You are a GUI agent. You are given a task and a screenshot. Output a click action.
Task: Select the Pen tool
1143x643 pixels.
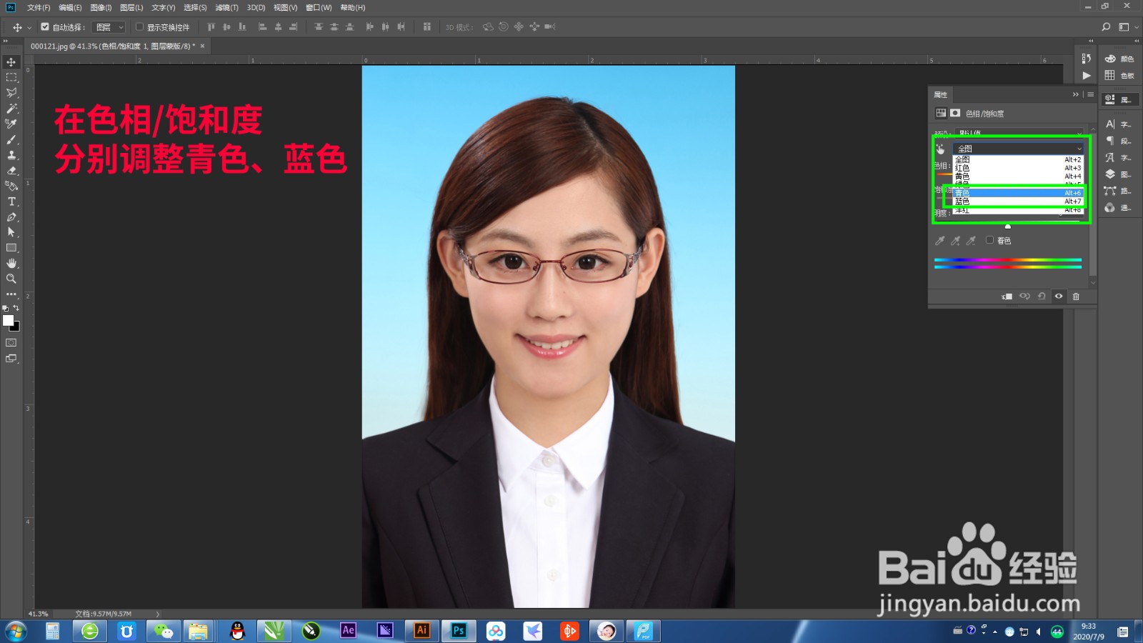[x=11, y=216]
